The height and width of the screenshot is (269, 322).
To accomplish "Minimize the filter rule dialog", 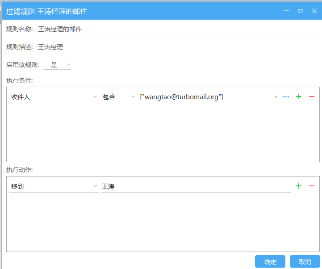I will (x=287, y=11).
